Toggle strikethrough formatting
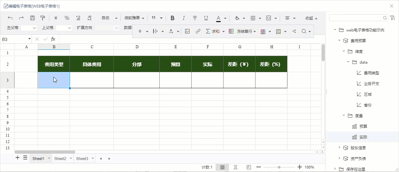The width and height of the screenshot is (399, 172). click(195, 18)
